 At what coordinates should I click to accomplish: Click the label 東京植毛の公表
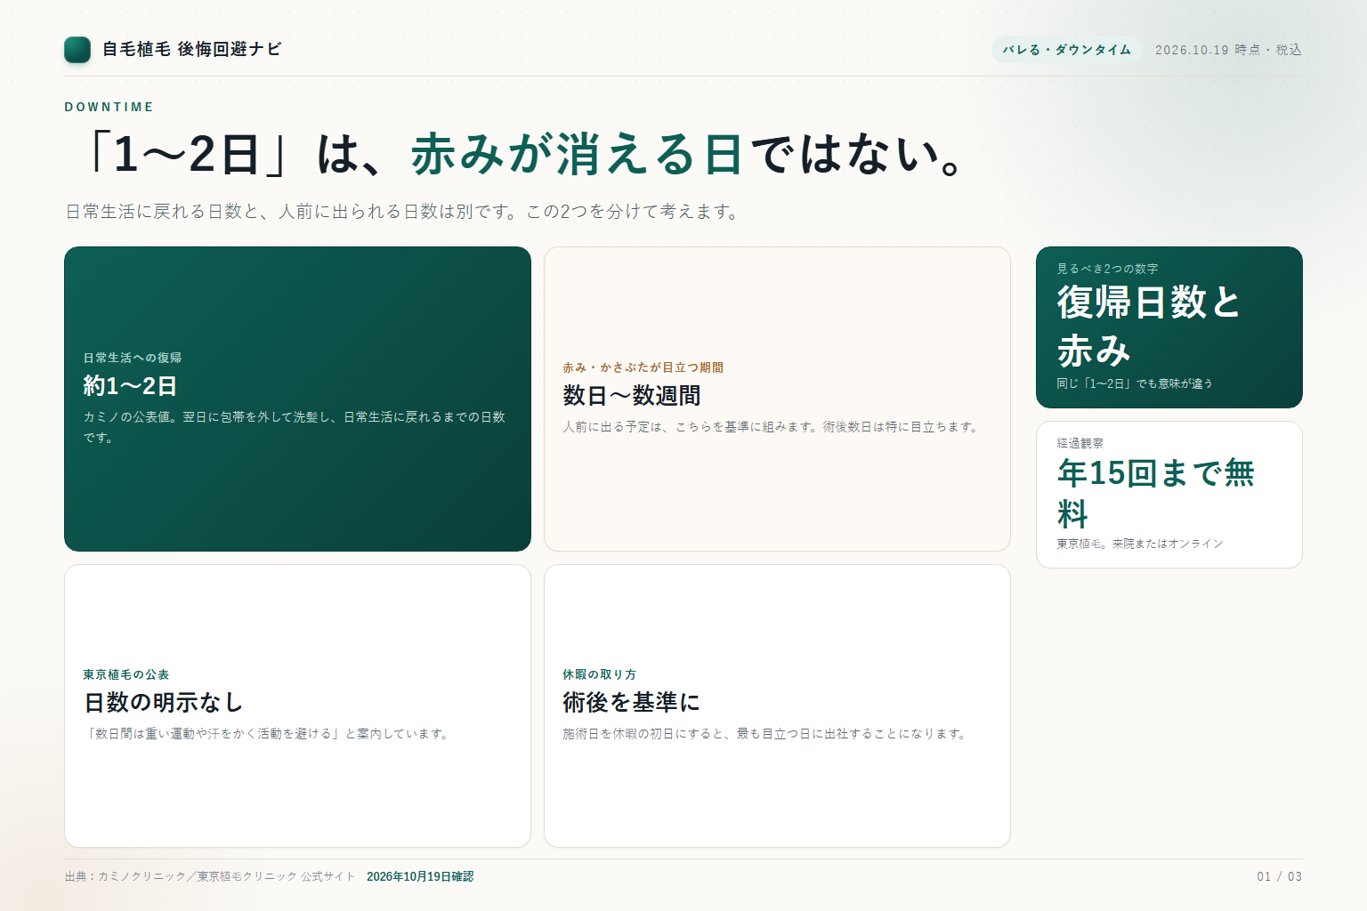coord(126,674)
